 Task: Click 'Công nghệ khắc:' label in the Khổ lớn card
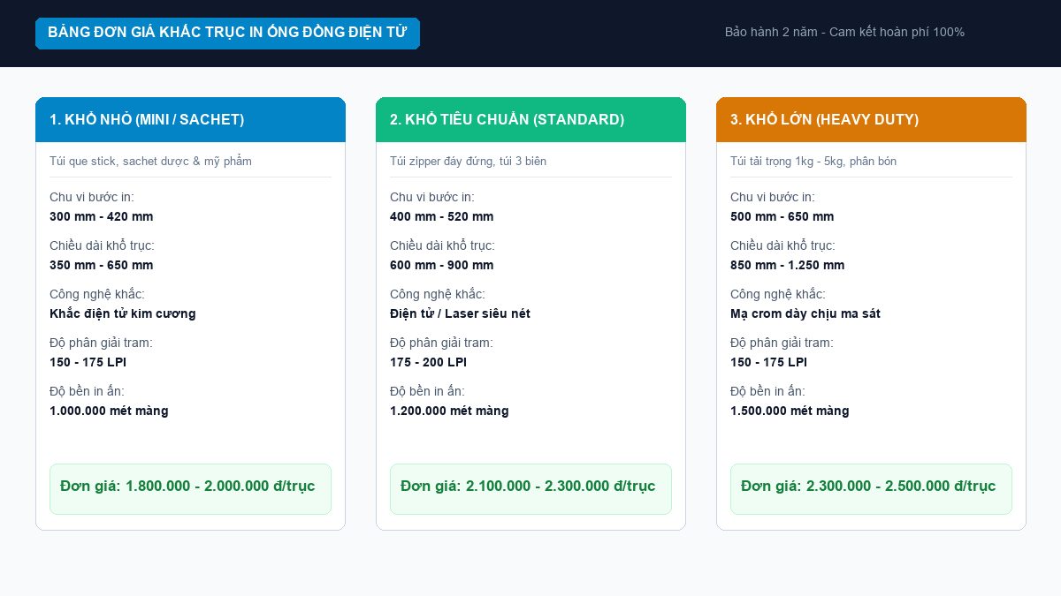(778, 294)
